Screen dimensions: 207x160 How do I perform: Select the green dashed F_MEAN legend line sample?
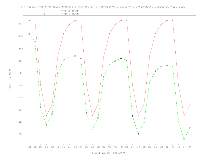point(41,14)
